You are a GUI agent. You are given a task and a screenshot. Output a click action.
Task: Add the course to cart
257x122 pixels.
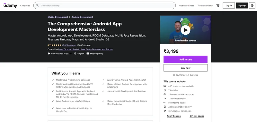point(185,59)
